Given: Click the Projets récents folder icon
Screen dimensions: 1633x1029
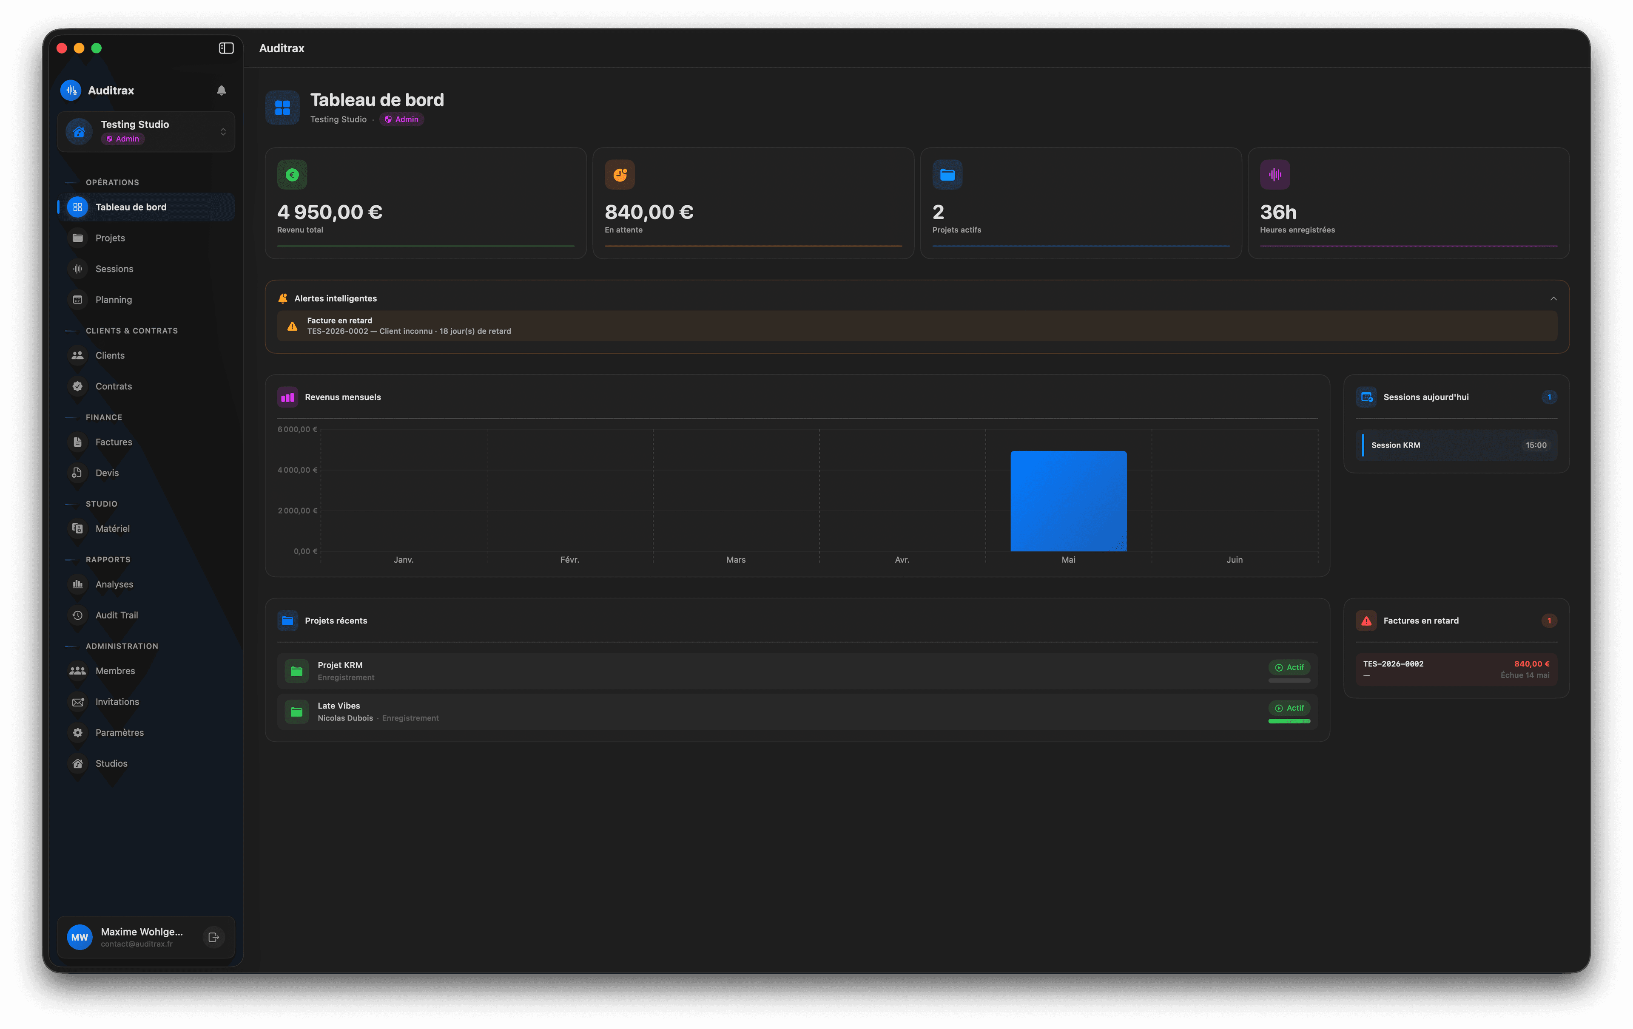Looking at the screenshot, I should 287,620.
